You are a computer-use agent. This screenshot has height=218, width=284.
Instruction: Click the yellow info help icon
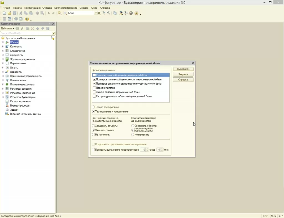pos(136,13)
